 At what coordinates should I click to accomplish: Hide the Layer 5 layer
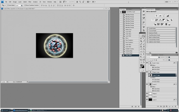[147, 84]
